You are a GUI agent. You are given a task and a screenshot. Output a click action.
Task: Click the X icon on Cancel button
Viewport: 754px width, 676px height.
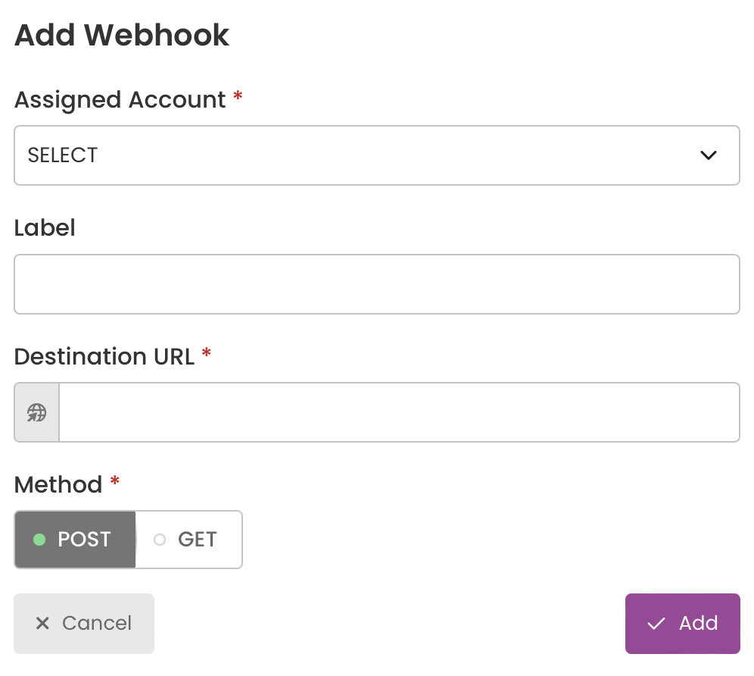click(42, 623)
